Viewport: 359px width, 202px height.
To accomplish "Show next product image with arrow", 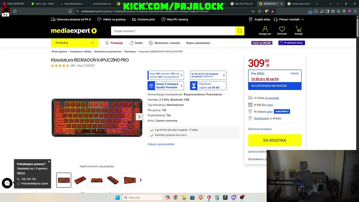I will 139,117.
